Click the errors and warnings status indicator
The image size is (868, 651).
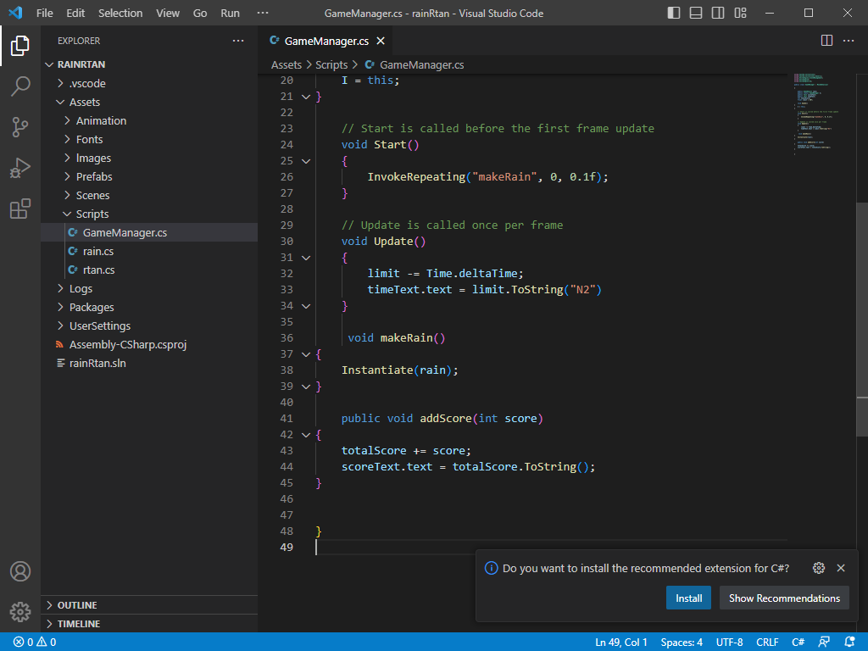35,643
